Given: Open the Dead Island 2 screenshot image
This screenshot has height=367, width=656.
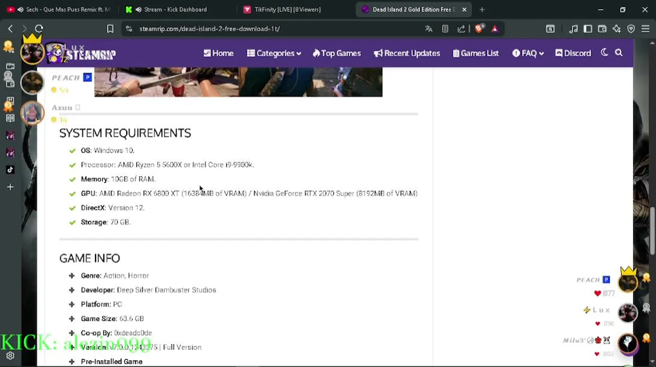Looking at the screenshot, I should tap(238, 82).
